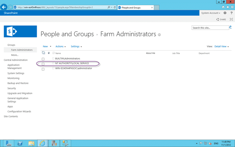The image size is (235, 147).
Task: Click the search magnifier in address bar
Action: [x=109, y=7]
